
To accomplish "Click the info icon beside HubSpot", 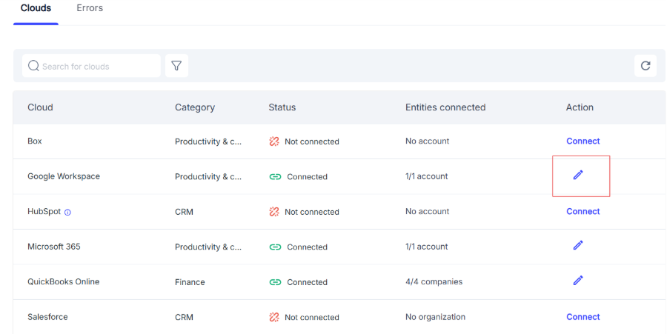I will 67,213.
